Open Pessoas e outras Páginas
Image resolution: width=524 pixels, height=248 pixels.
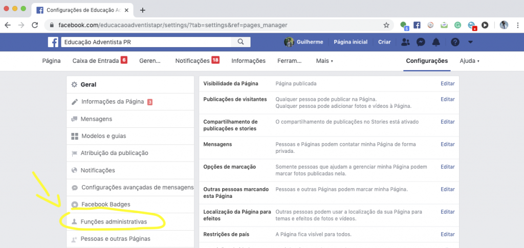click(x=130, y=239)
